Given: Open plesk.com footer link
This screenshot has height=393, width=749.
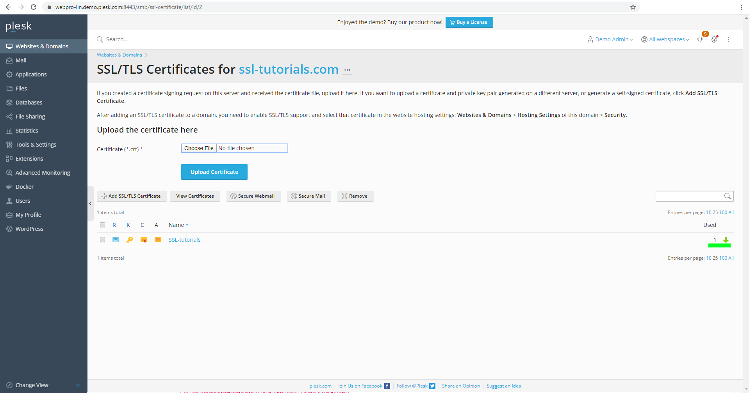Looking at the screenshot, I should [x=321, y=386].
